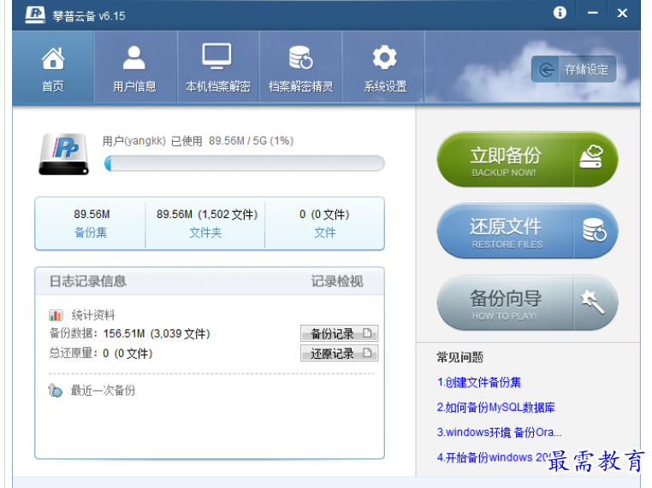
Task: Open FAQ 1.创建文件备份集
Action: point(479,383)
